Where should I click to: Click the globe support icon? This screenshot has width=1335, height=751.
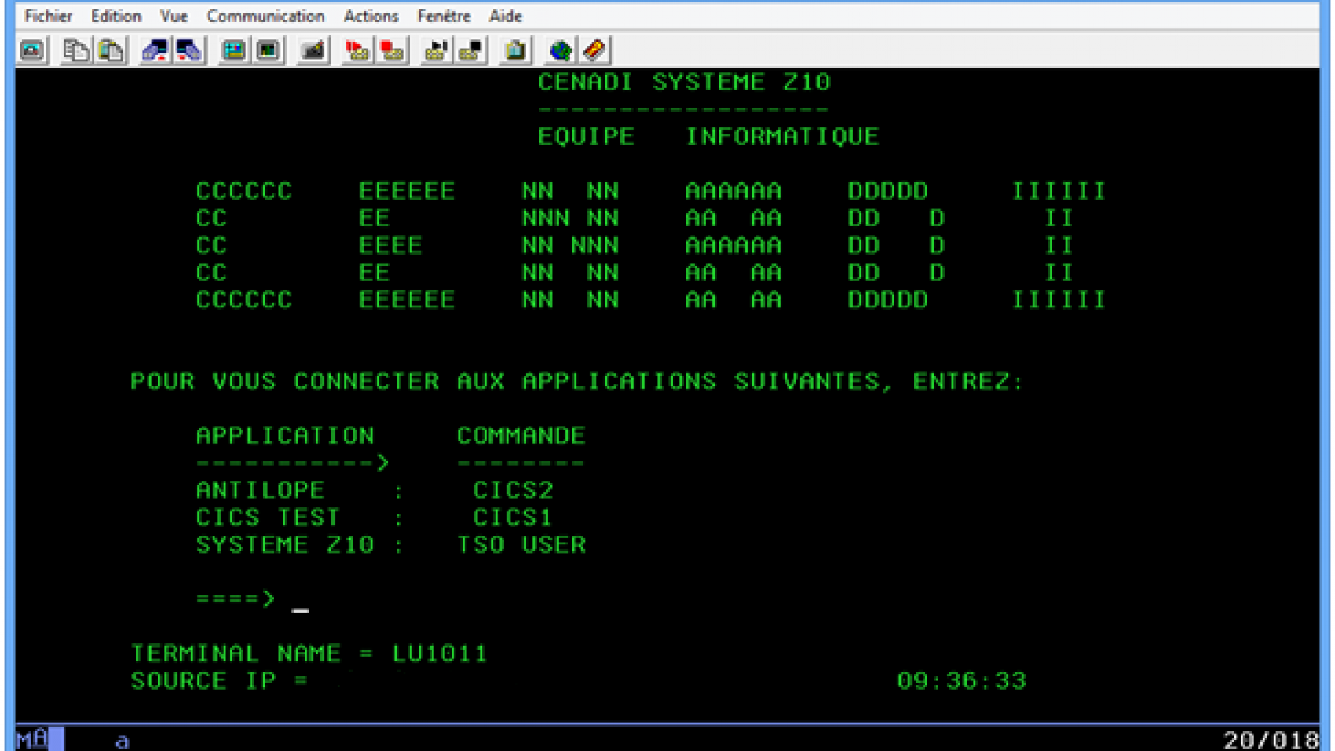pos(561,50)
